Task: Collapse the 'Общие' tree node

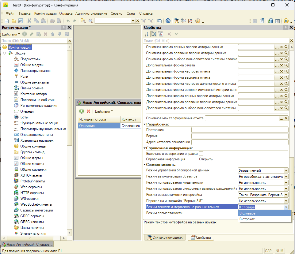Action: (5, 53)
